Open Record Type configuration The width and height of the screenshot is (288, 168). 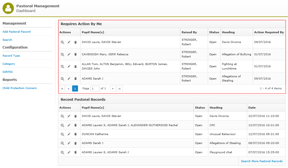[x=11, y=56]
